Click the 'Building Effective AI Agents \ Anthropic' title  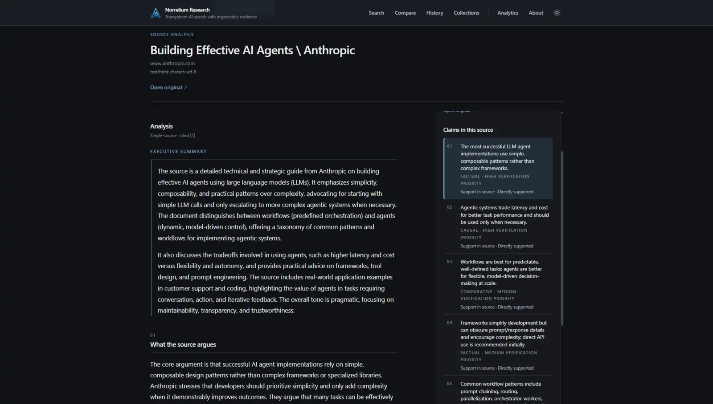(x=252, y=50)
